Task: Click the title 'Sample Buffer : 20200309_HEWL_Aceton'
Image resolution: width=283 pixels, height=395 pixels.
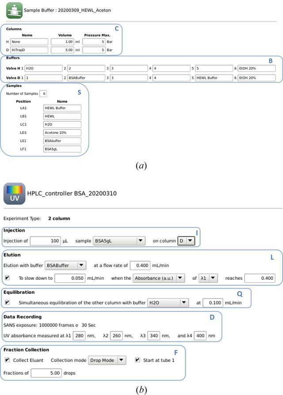Action: [67, 10]
